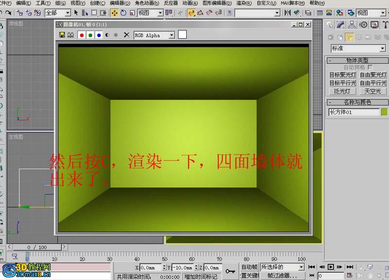The height and width of the screenshot is (280, 389).
Task: Clear the rendered frame buffer
Action: 127,35
